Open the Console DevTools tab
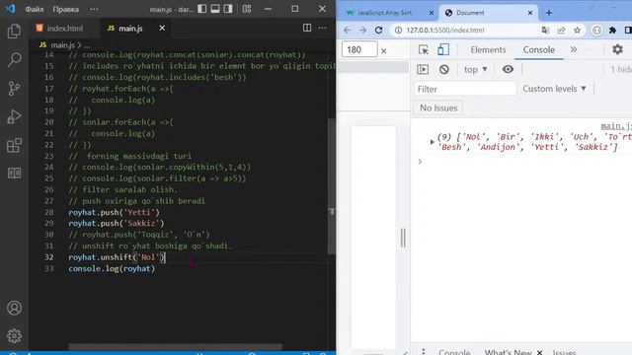Viewport: 632px width, 355px height. pyautogui.click(x=539, y=50)
